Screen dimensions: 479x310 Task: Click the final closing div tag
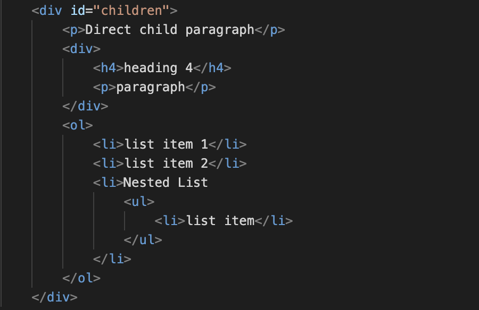55,297
